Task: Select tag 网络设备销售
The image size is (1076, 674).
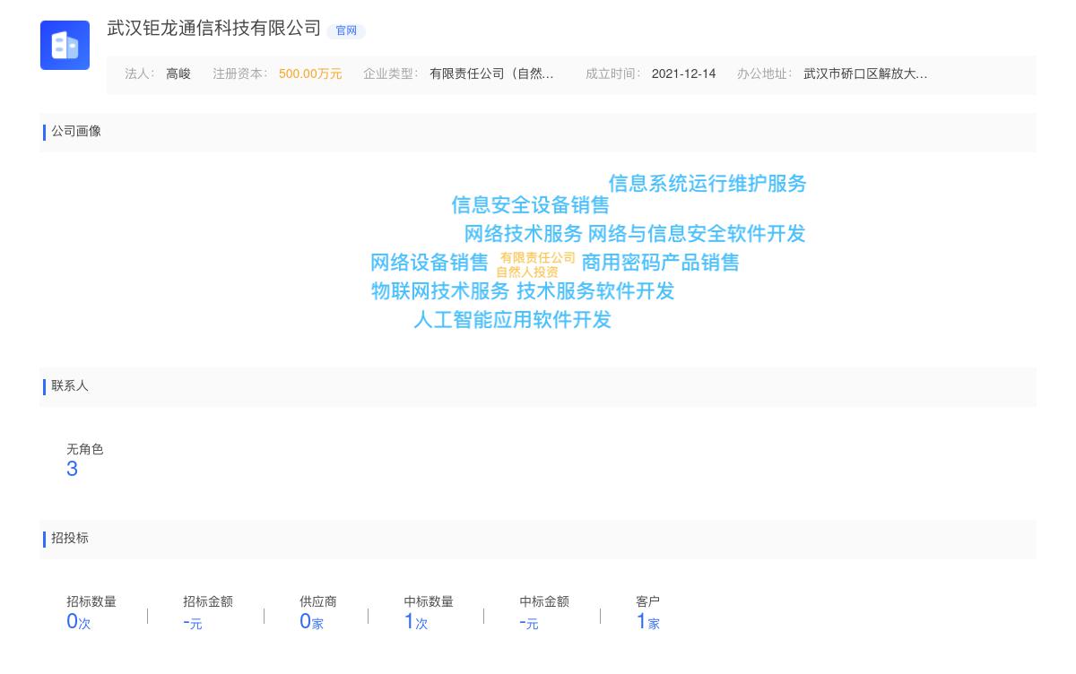Action: click(430, 263)
